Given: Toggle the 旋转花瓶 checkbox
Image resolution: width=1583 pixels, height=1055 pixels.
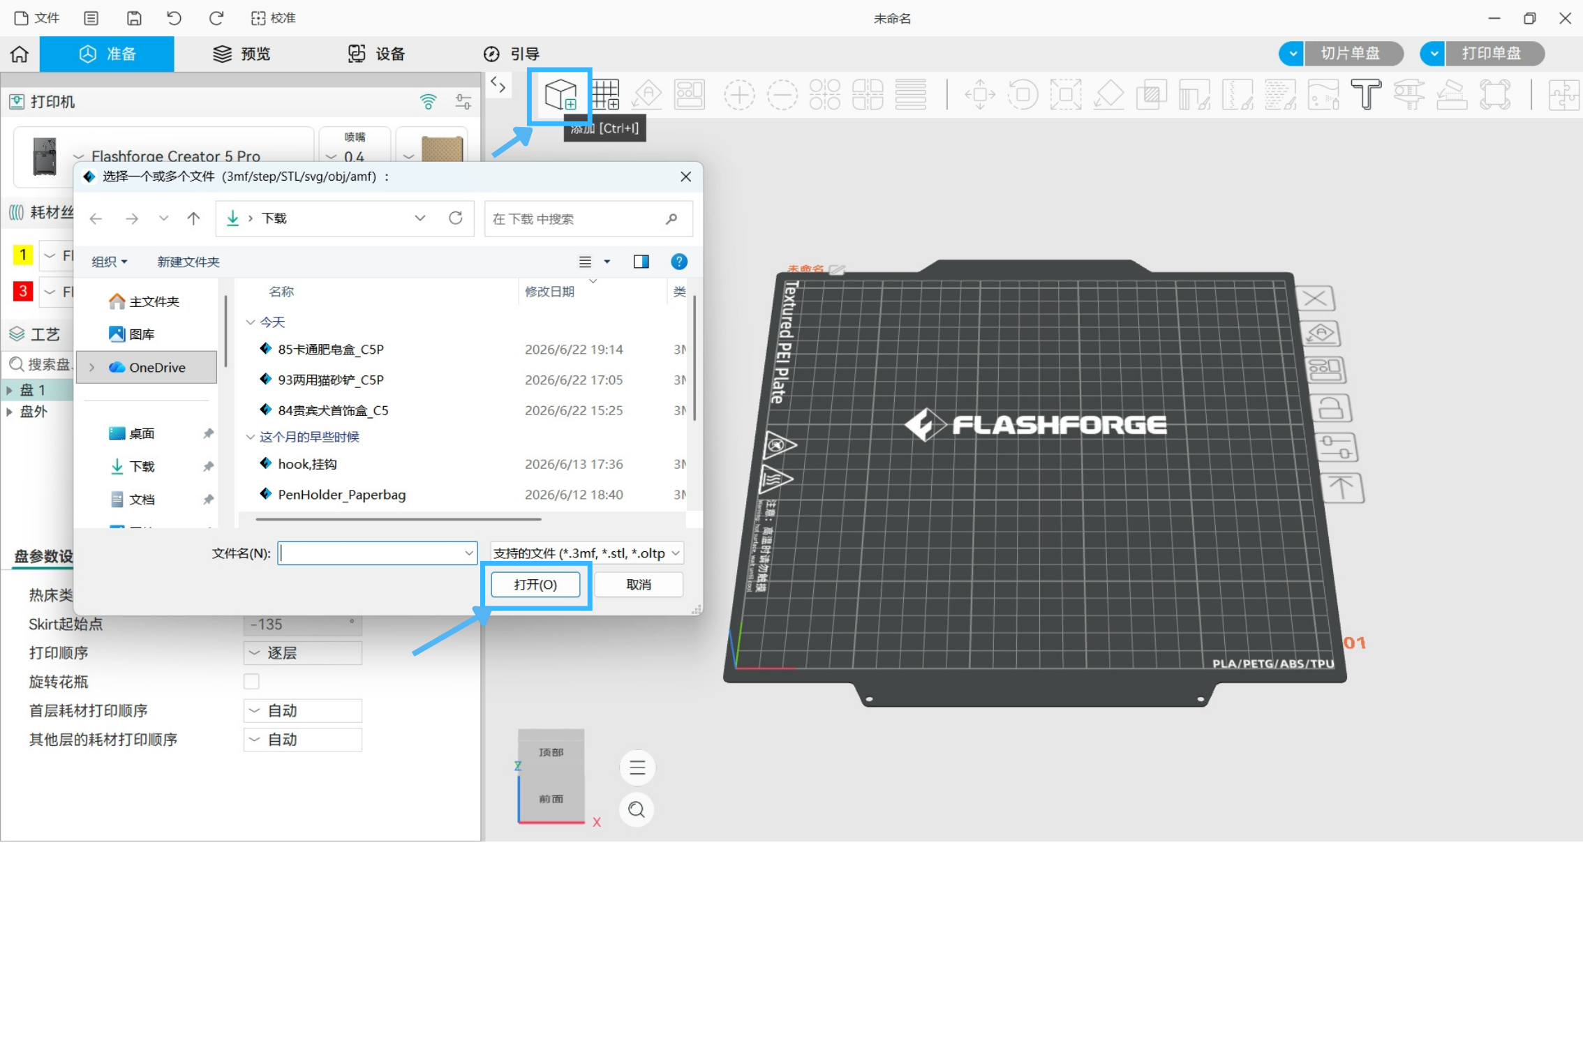Looking at the screenshot, I should [251, 682].
